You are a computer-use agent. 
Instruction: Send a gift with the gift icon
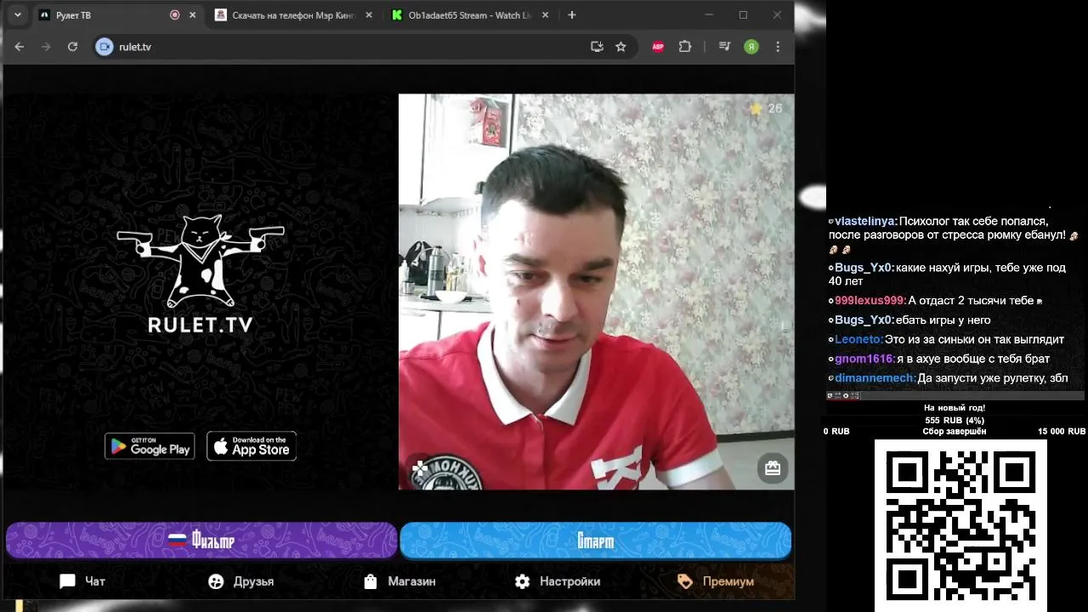773,468
